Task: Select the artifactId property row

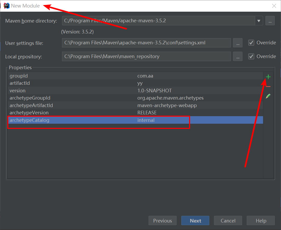Action: [x=136, y=83]
